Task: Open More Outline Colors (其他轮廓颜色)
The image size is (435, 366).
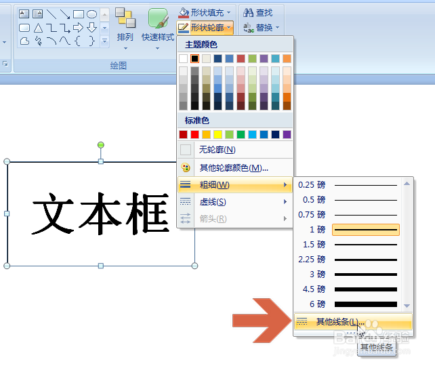Action: click(235, 167)
